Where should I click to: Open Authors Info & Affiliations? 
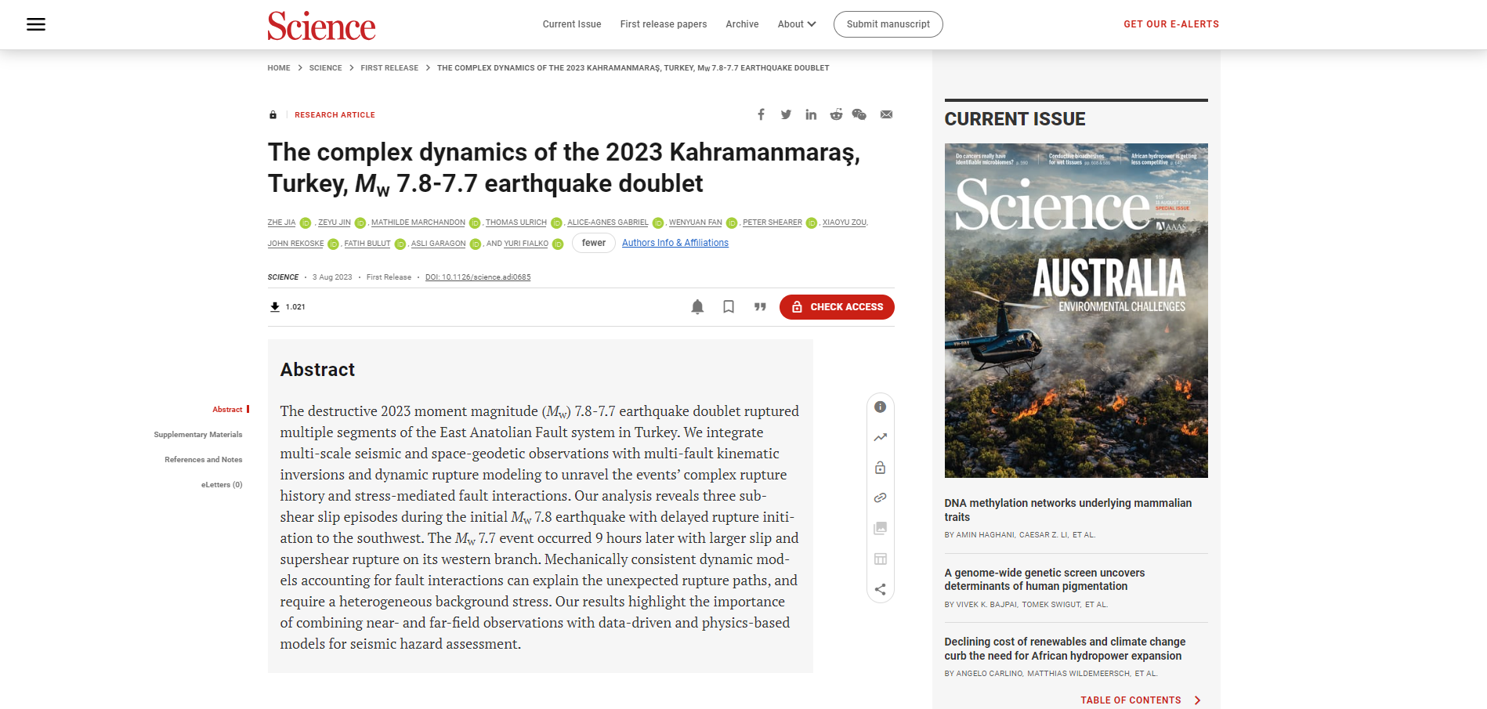click(x=675, y=243)
